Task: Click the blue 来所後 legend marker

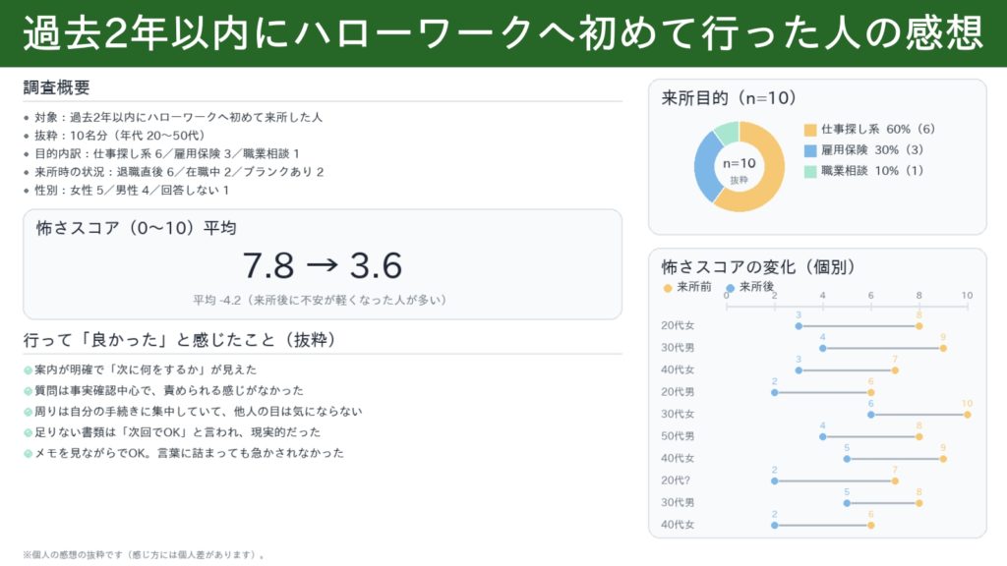Action: pos(730,288)
